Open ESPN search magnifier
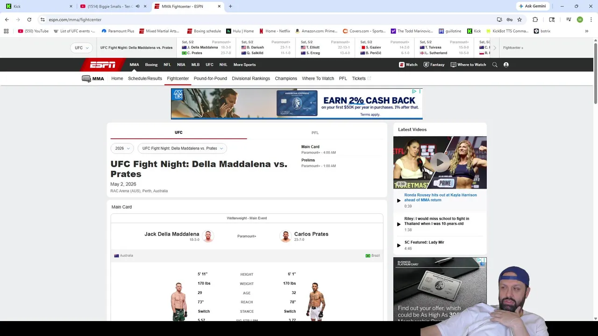The image size is (598, 336). click(495, 65)
